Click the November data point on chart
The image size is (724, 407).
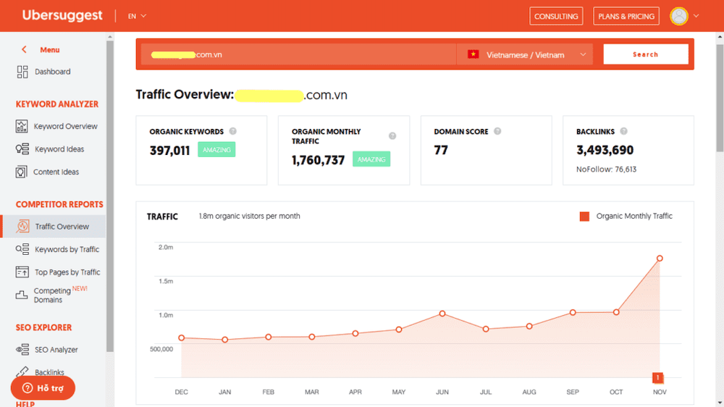(x=660, y=259)
